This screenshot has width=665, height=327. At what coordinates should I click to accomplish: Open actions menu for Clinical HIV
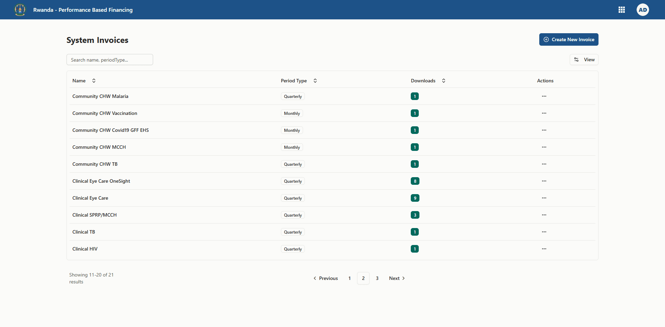point(544,248)
